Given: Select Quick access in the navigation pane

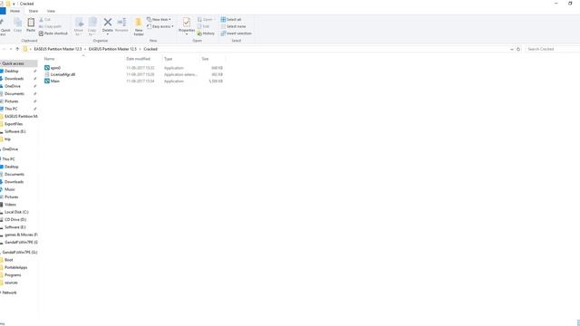Looking at the screenshot, I should (x=13, y=63).
